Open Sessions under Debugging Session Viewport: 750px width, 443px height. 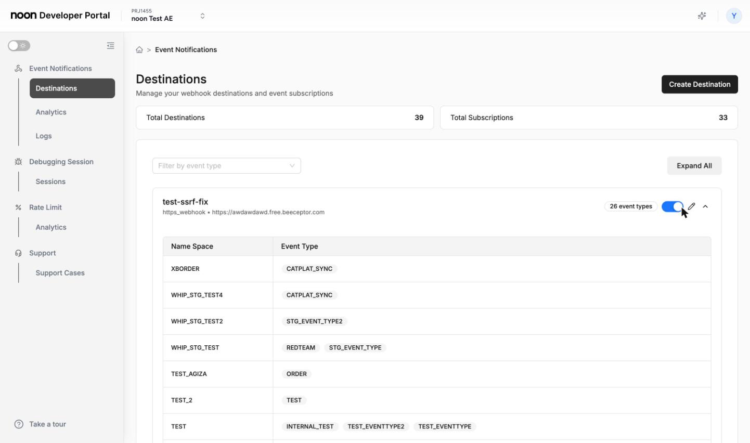click(50, 181)
